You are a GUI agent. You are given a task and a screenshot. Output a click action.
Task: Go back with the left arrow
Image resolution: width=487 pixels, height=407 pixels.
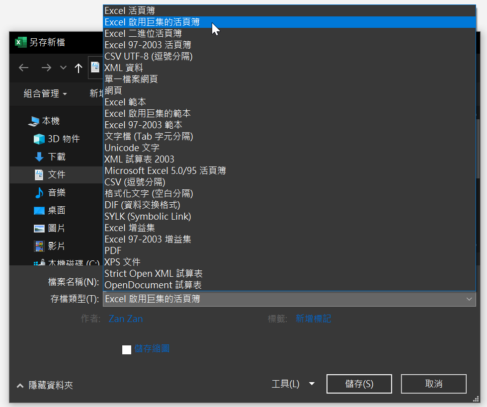click(x=24, y=68)
